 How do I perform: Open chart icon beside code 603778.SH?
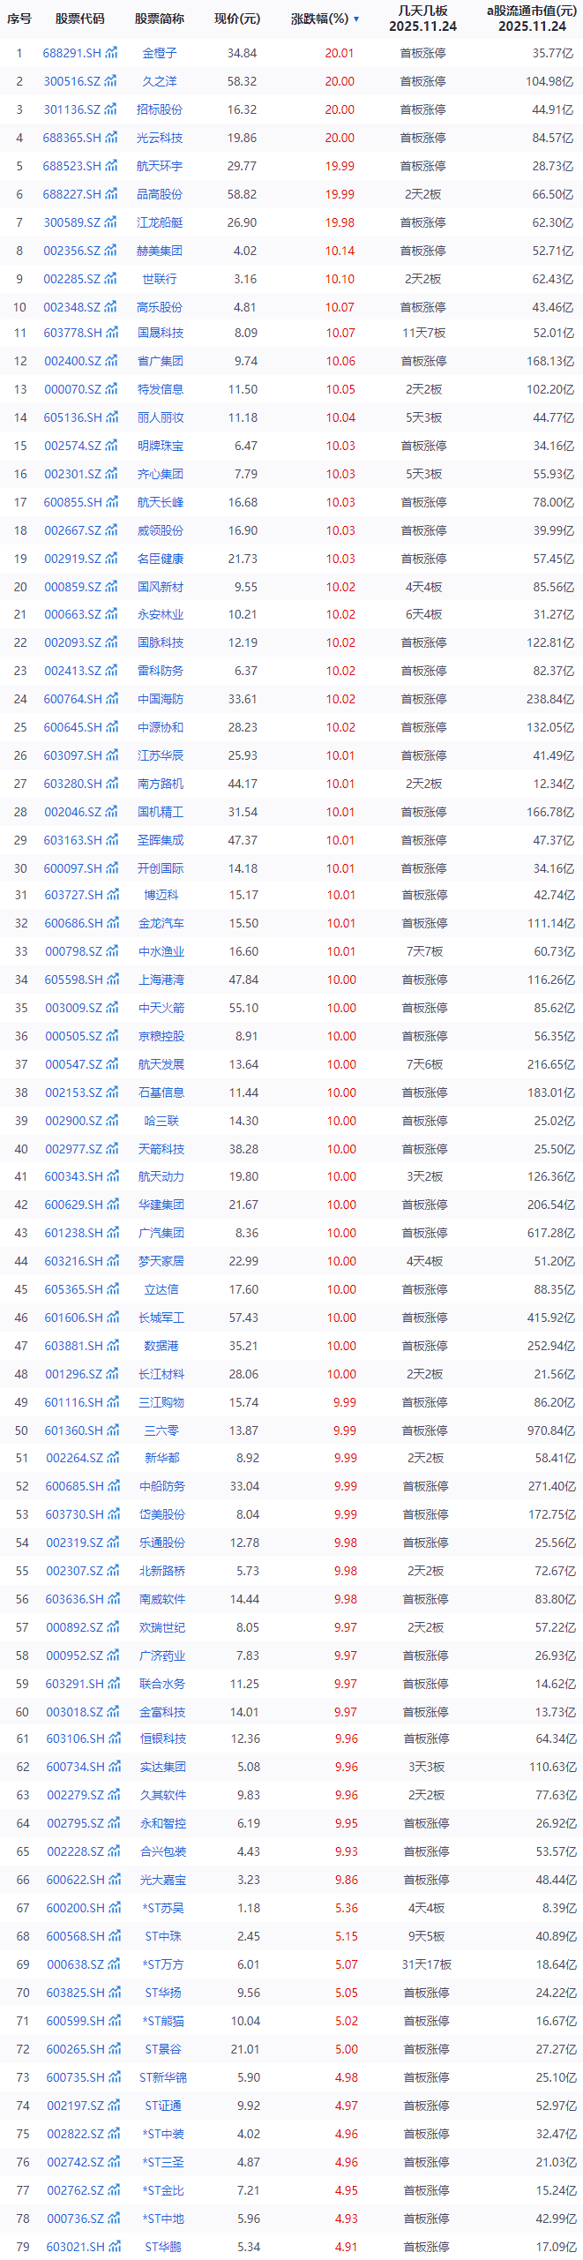point(112,333)
